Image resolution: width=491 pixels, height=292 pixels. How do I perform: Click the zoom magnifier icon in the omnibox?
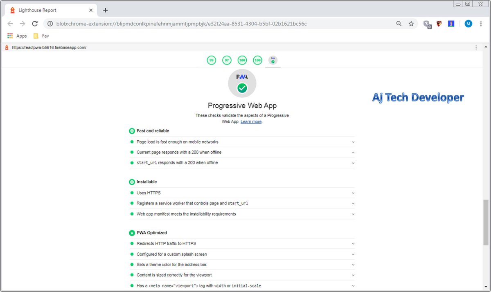click(399, 24)
